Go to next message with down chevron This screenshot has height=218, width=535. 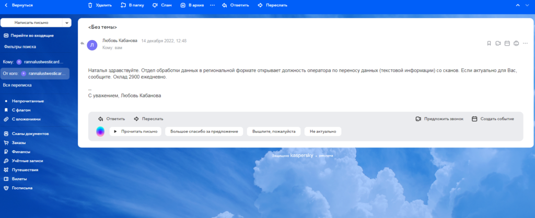point(527,5)
